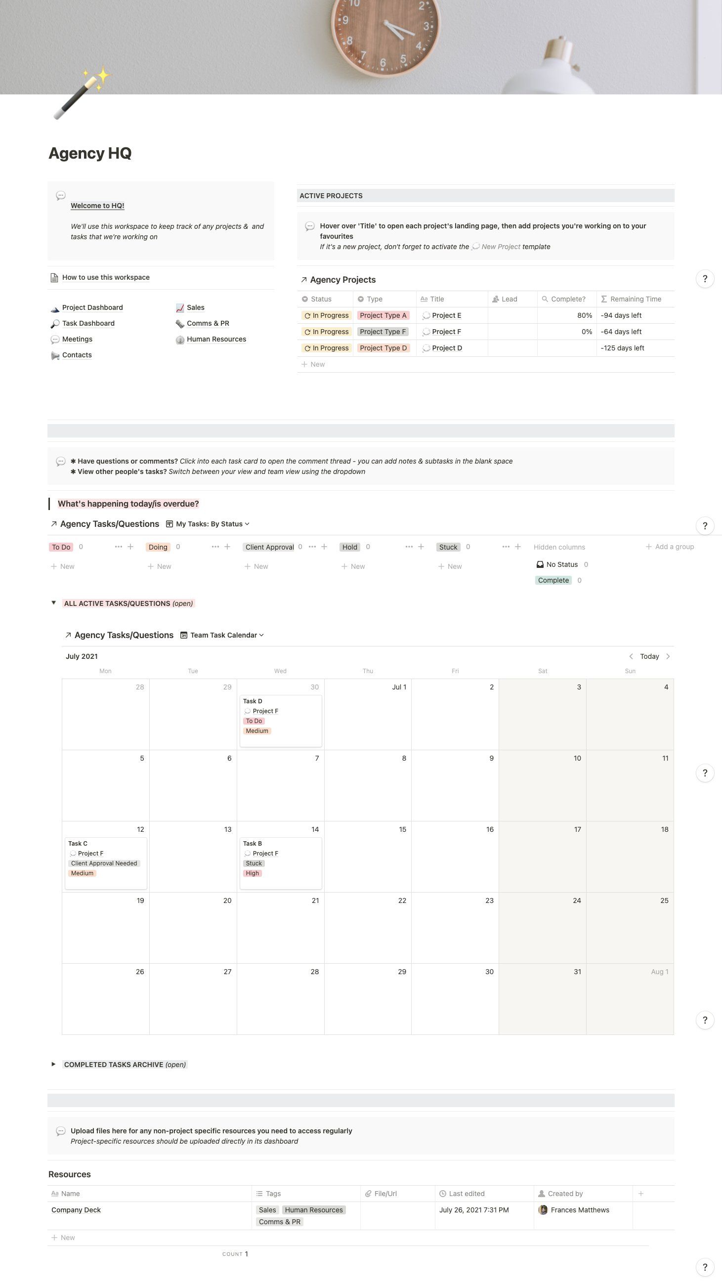The width and height of the screenshot is (722, 1288).
Task: Click the Lead column header
Action: (512, 299)
